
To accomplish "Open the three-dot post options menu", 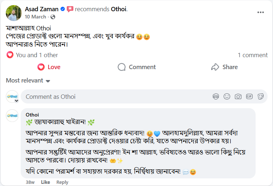I will 261,12.
